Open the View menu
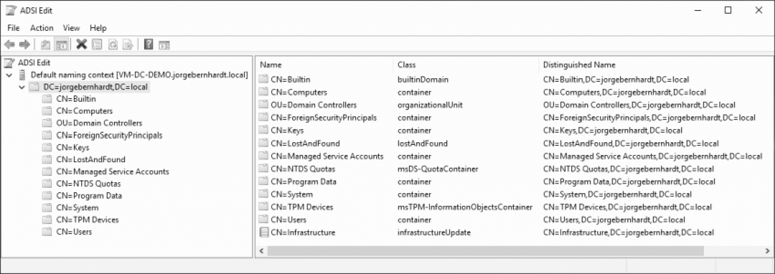This screenshot has height=274, width=775. pyautogui.click(x=71, y=28)
